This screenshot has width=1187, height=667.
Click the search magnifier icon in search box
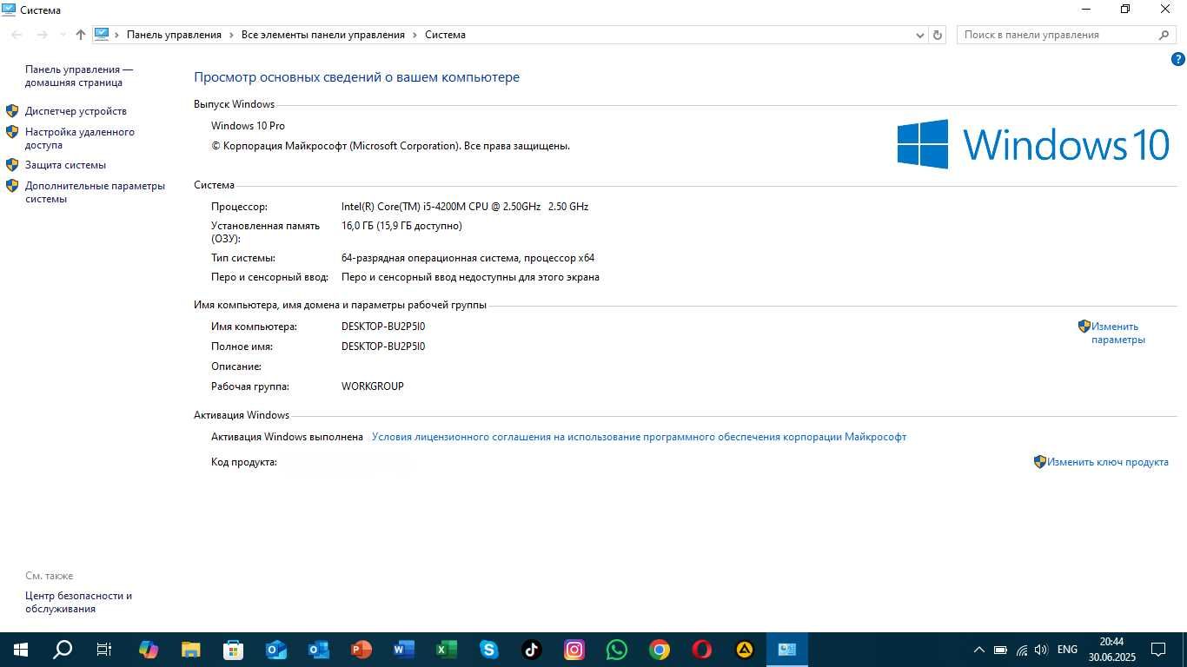(1164, 35)
